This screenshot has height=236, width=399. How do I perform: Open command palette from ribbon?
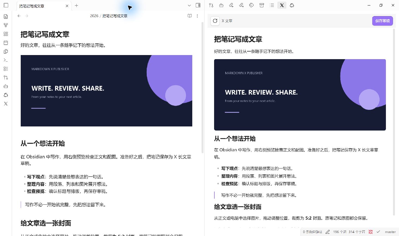[6, 60]
